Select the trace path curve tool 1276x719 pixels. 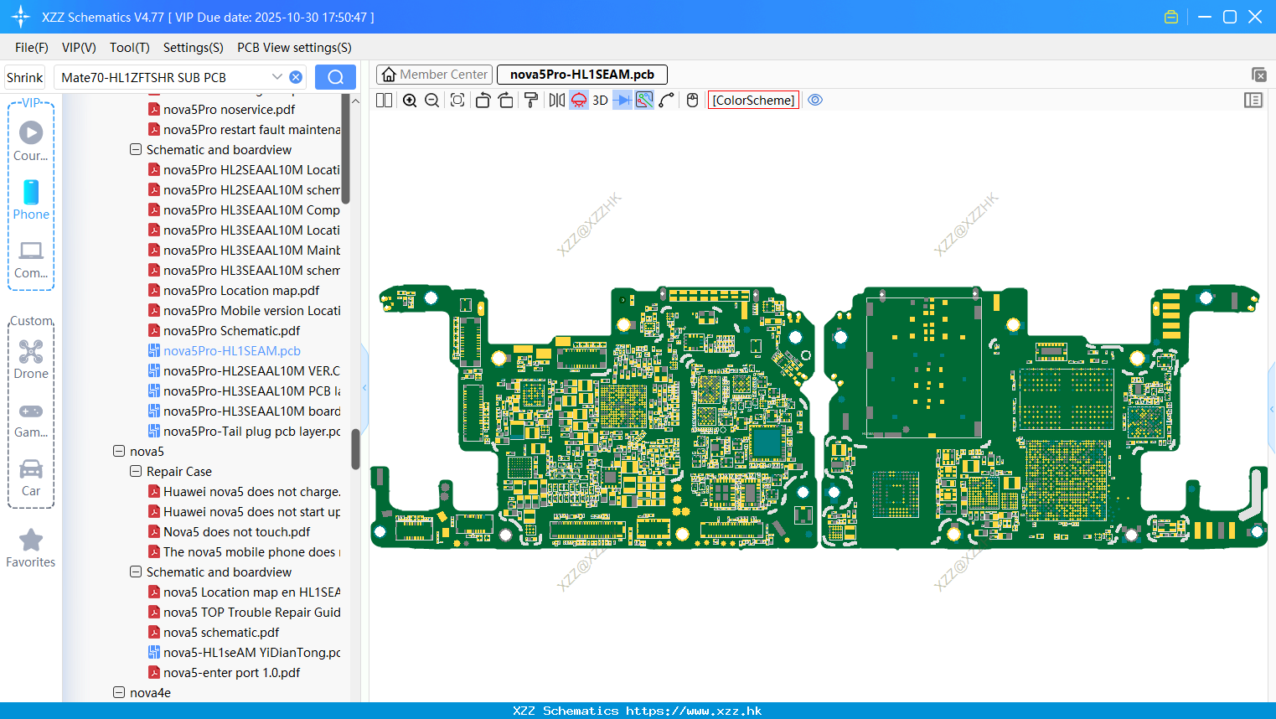coord(667,101)
